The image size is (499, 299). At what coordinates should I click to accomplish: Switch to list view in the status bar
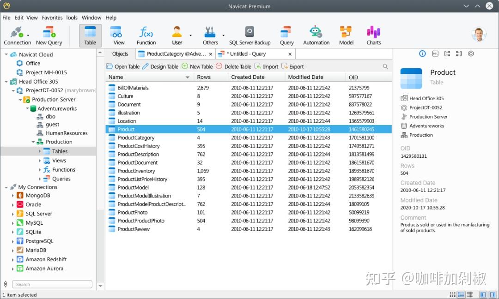(x=461, y=294)
